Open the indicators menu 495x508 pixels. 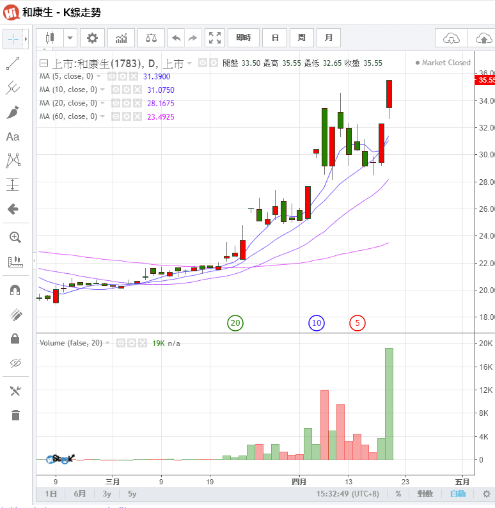122,38
